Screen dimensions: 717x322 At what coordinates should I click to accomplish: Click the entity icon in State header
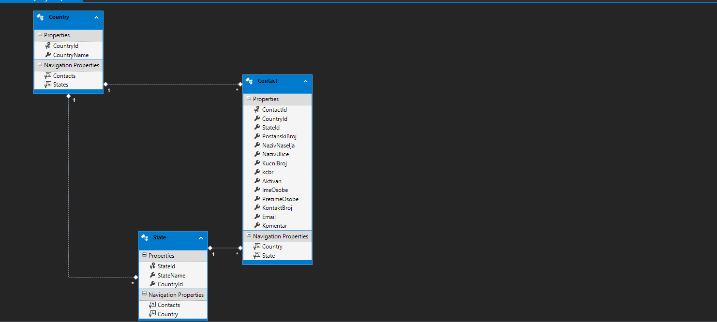pyautogui.click(x=145, y=238)
